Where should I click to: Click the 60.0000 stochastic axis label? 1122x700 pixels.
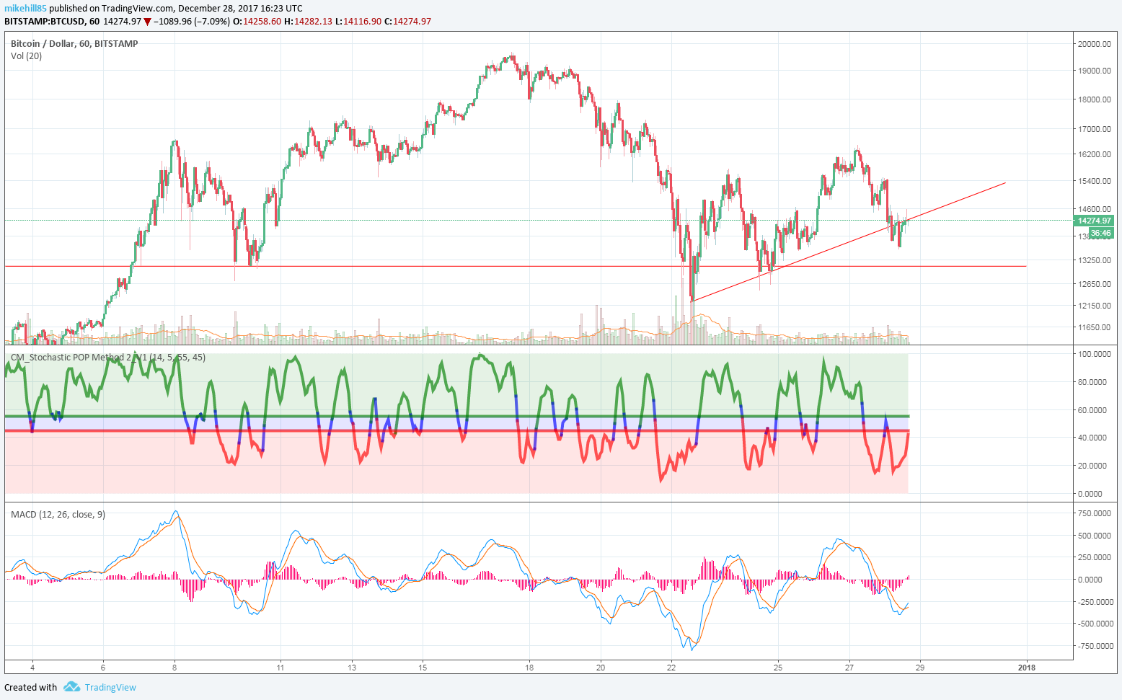1094,410
